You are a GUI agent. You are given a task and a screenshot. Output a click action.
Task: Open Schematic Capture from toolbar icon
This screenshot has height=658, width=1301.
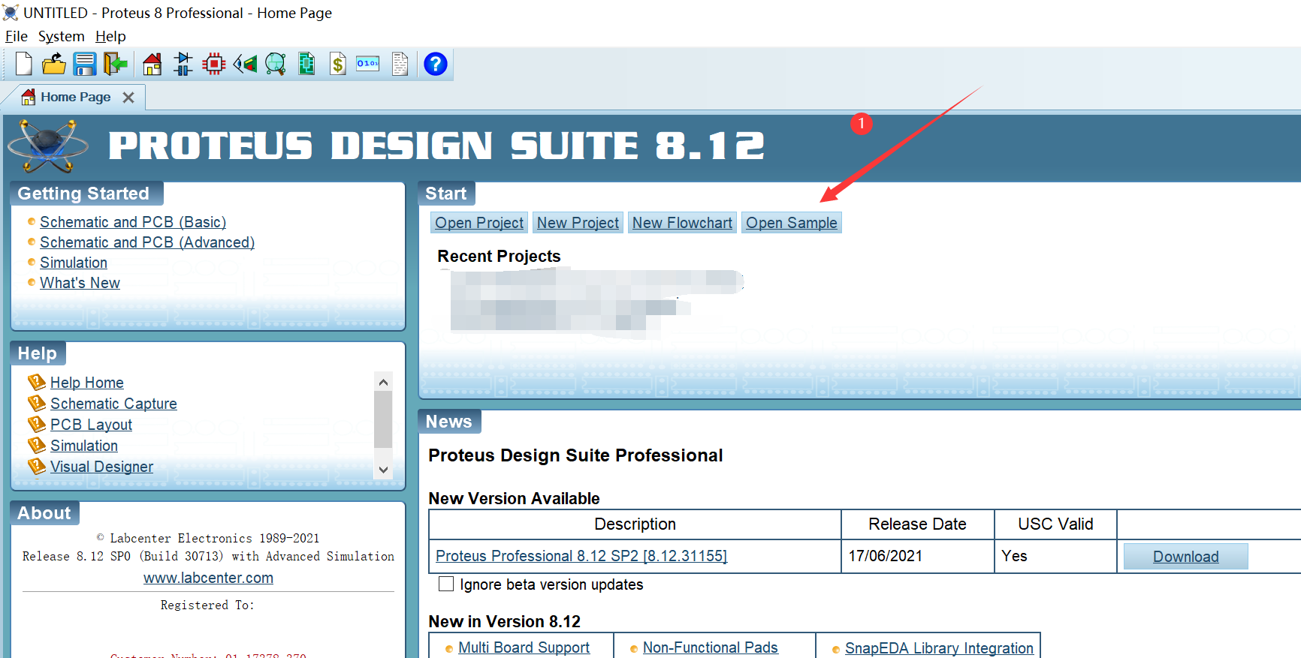[x=183, y=64]
